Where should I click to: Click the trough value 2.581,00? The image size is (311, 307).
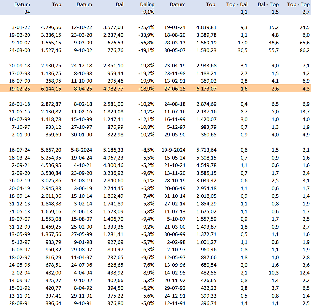point(113,104)
